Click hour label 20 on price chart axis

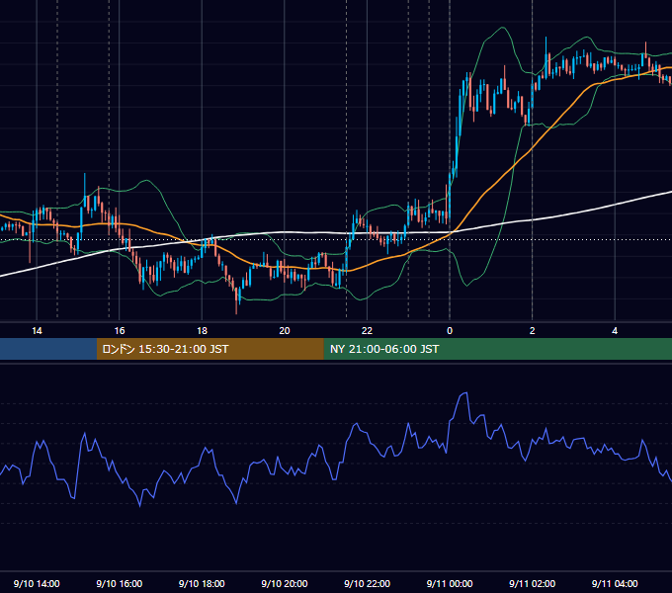(285, 331)
